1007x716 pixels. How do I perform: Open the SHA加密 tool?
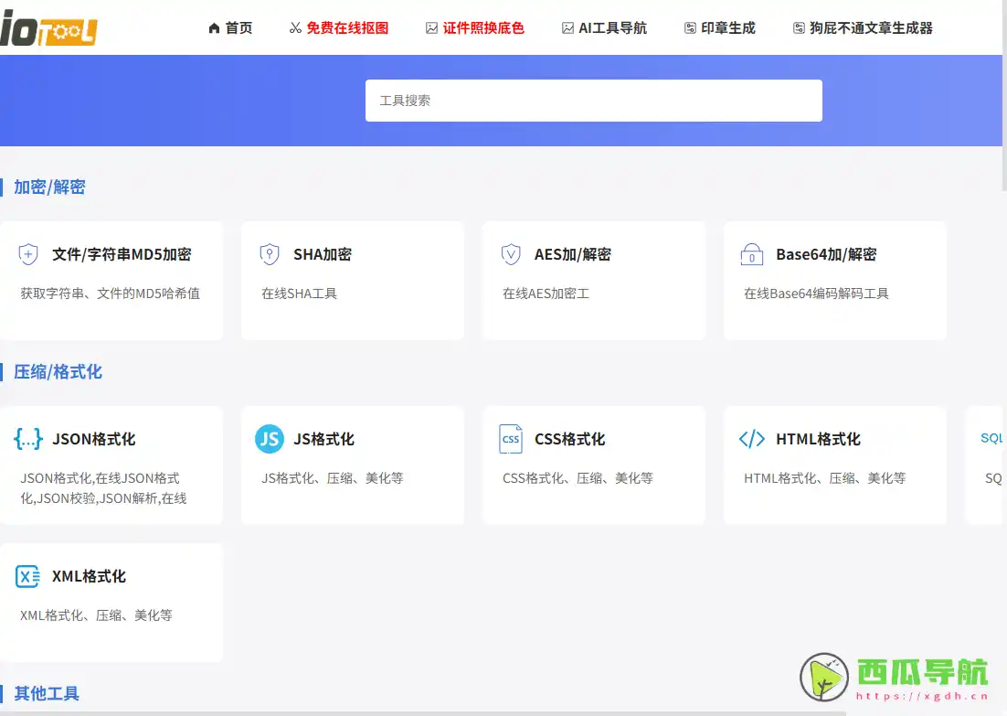pyautogui.click(x=323, y=254)
